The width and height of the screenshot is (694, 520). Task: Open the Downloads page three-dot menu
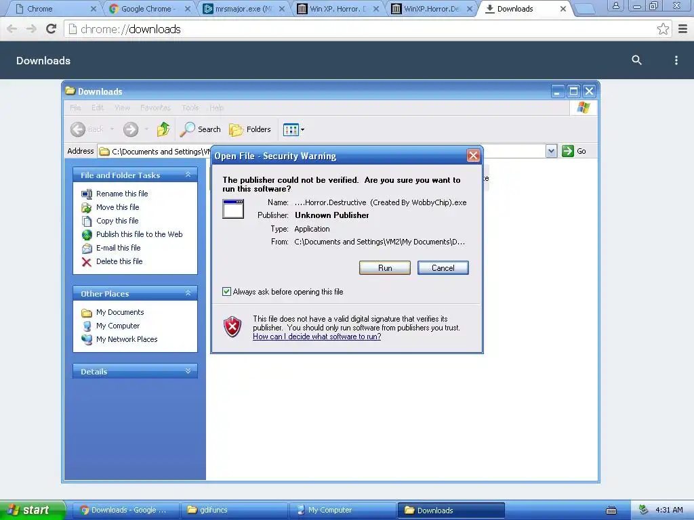tap(676, 60)
